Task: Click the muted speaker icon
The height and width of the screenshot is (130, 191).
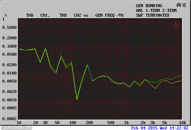Action: click(185, 5)
